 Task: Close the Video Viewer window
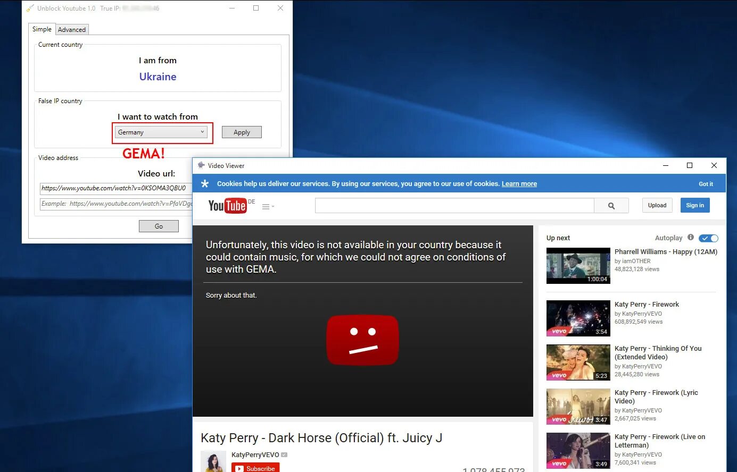coord(714,165)
